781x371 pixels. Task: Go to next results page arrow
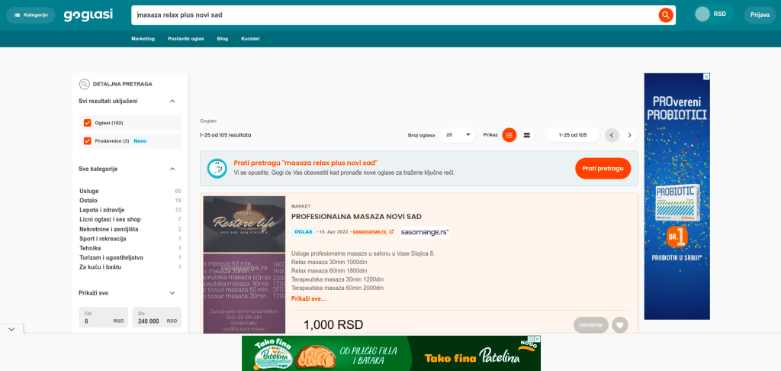click(629, 135)
